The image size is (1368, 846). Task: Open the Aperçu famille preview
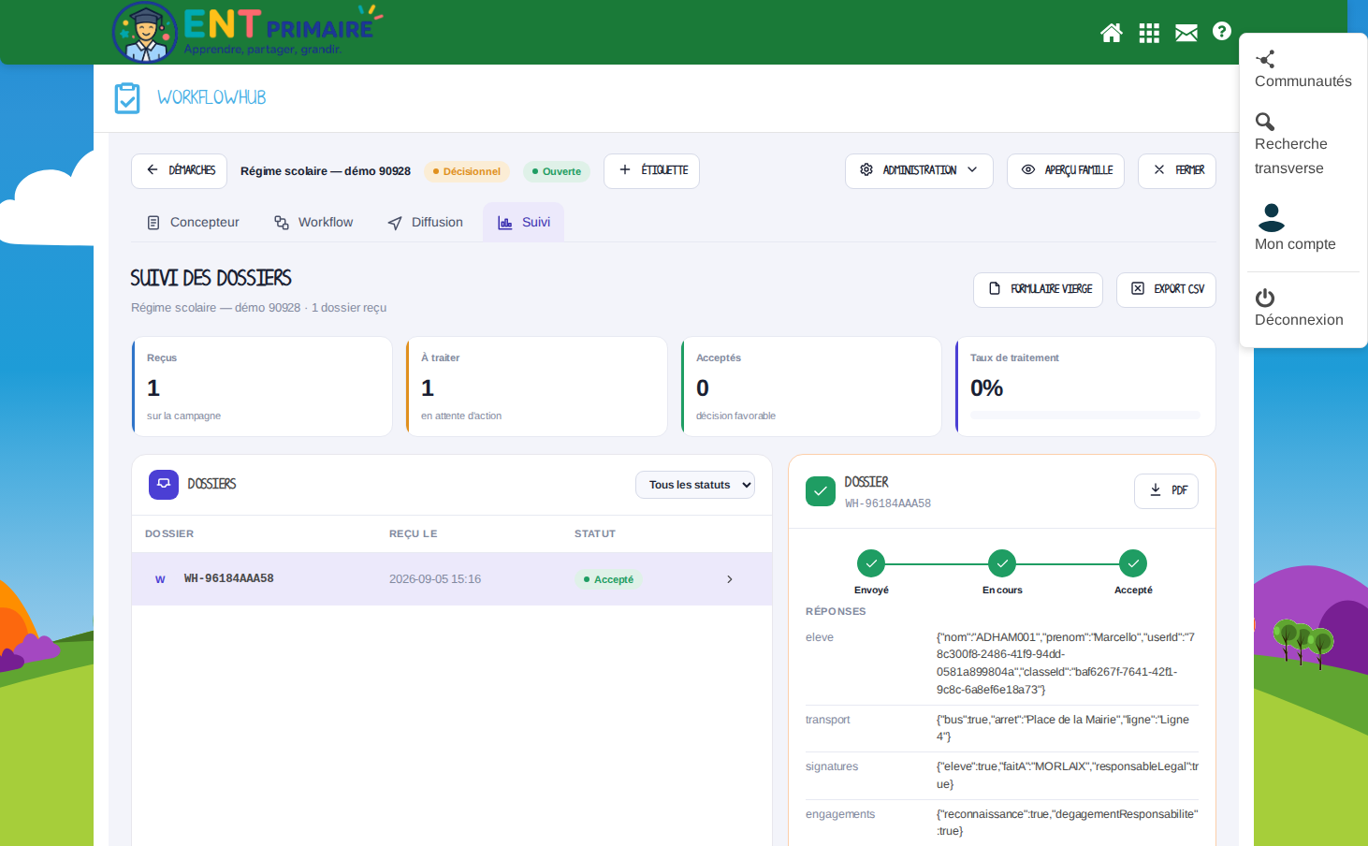1066,171
